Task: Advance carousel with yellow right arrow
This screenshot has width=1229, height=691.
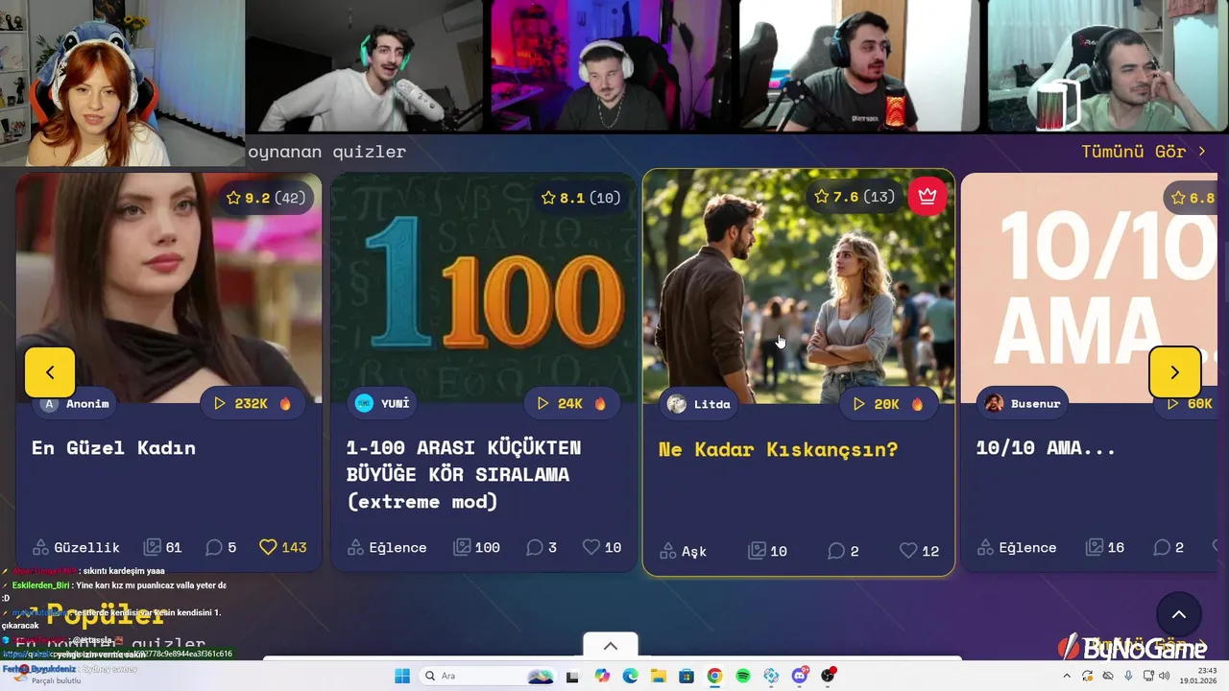Action: [x=1174, y=371]
